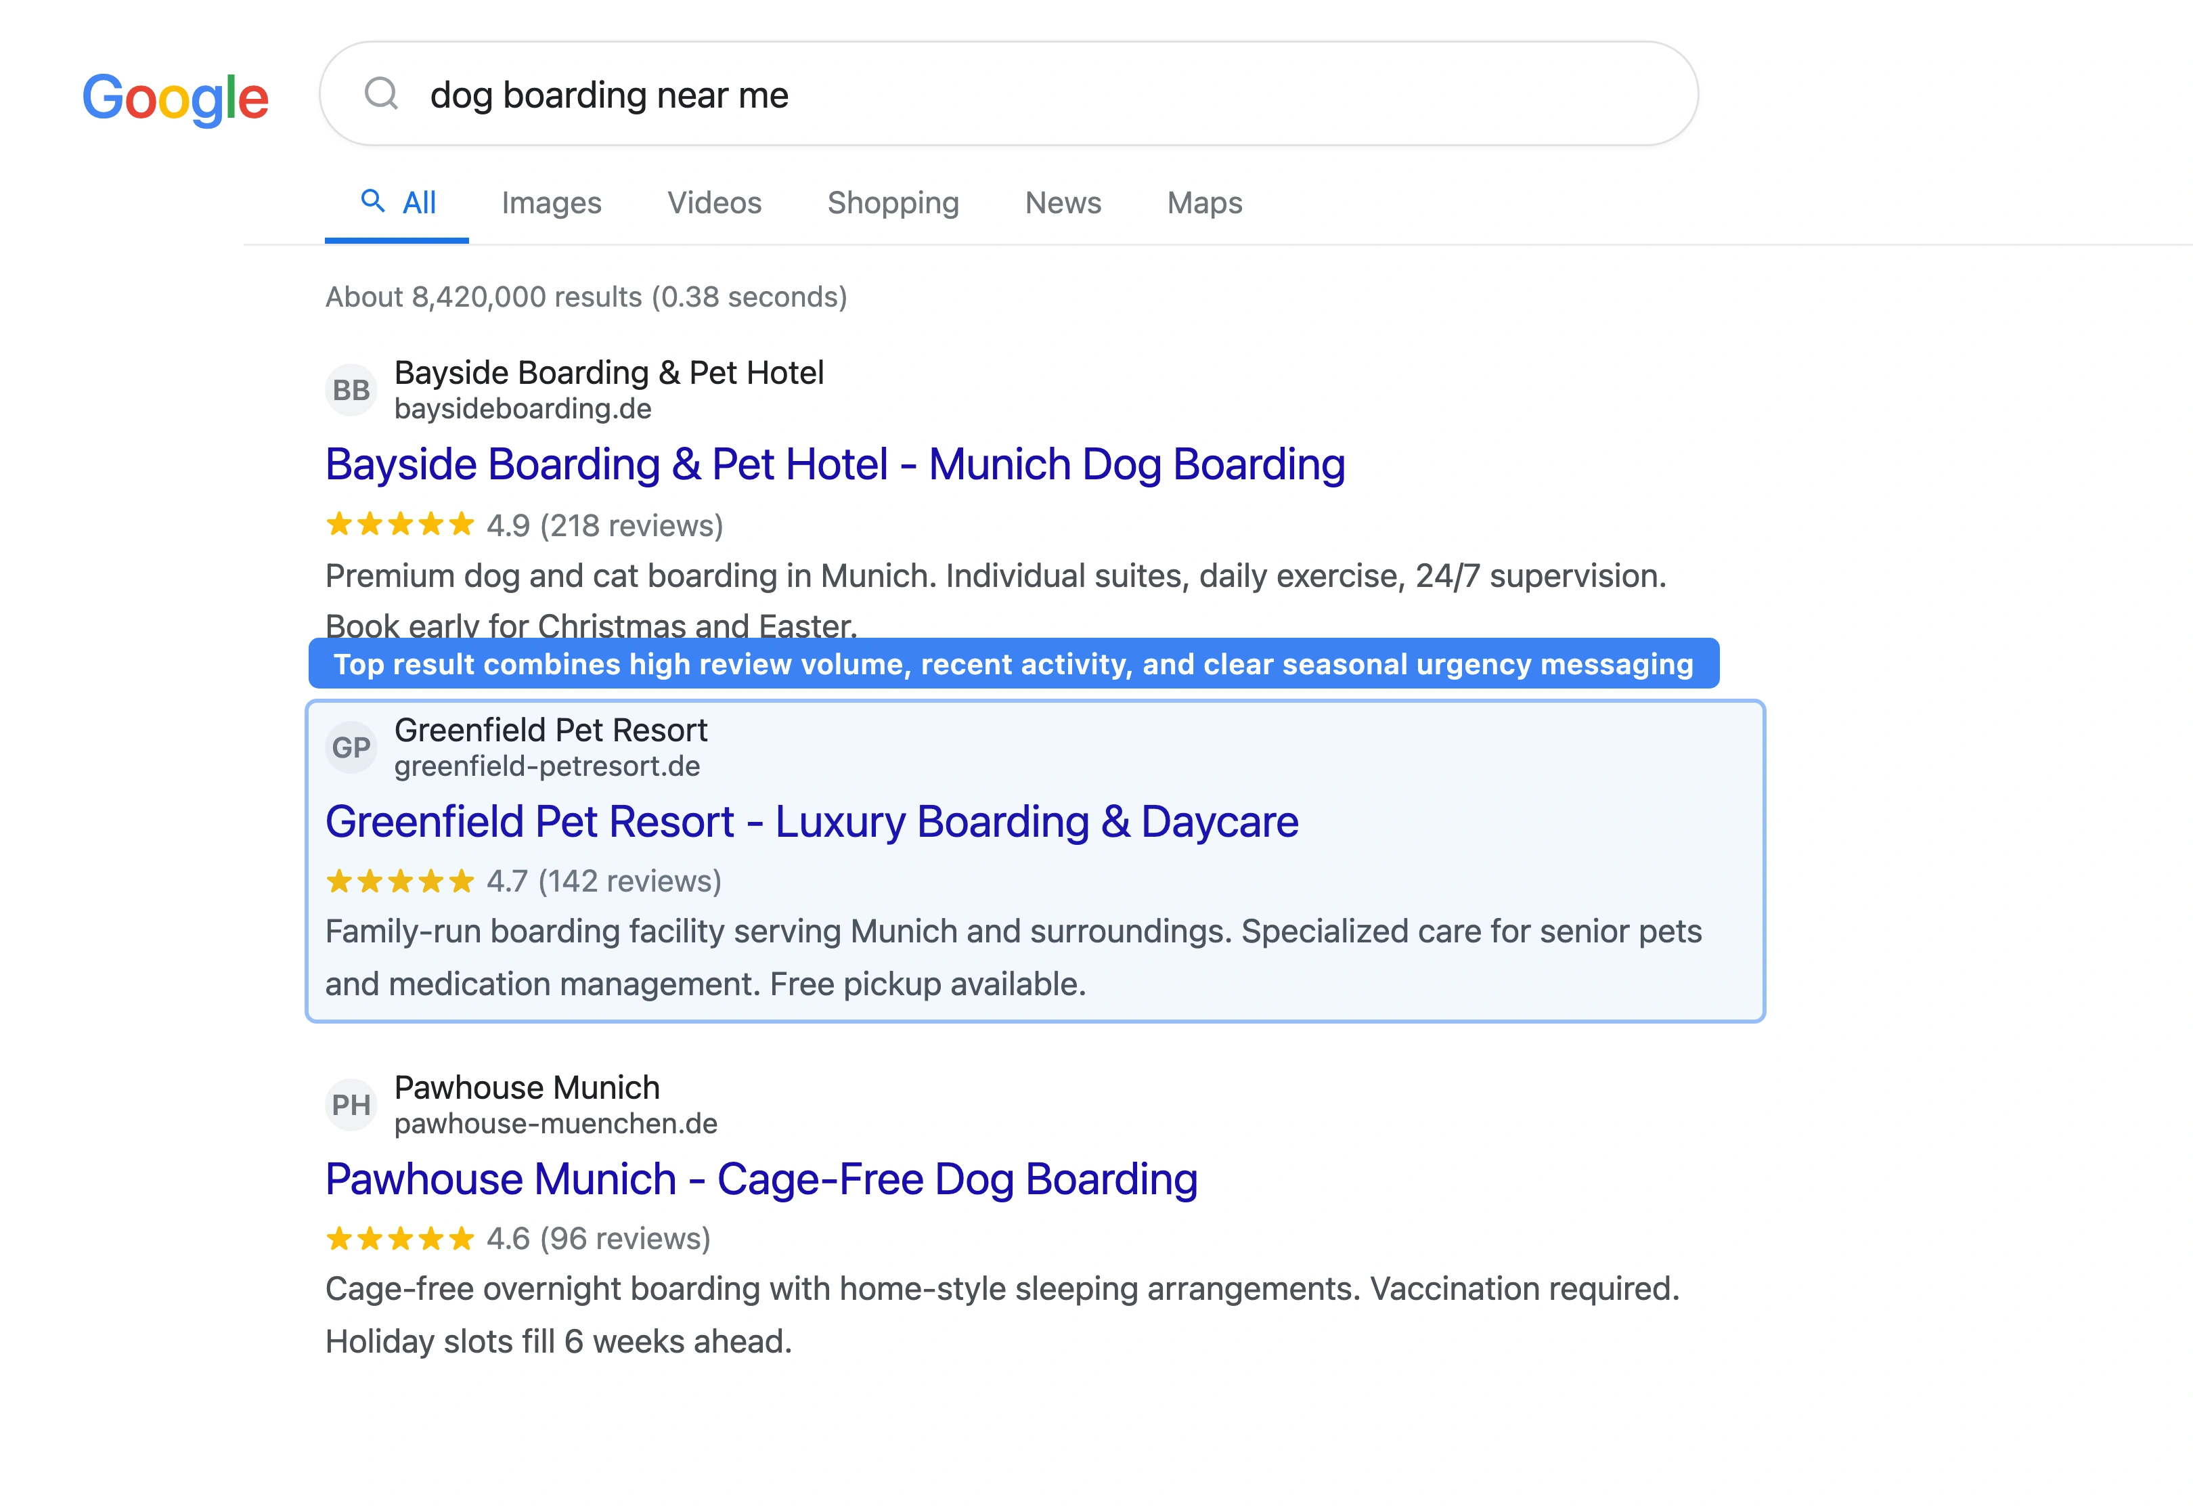Viewport: 2193px width, 1507px height.
Task: Select the Videos search filter
Action: click(x=713, y=202)
